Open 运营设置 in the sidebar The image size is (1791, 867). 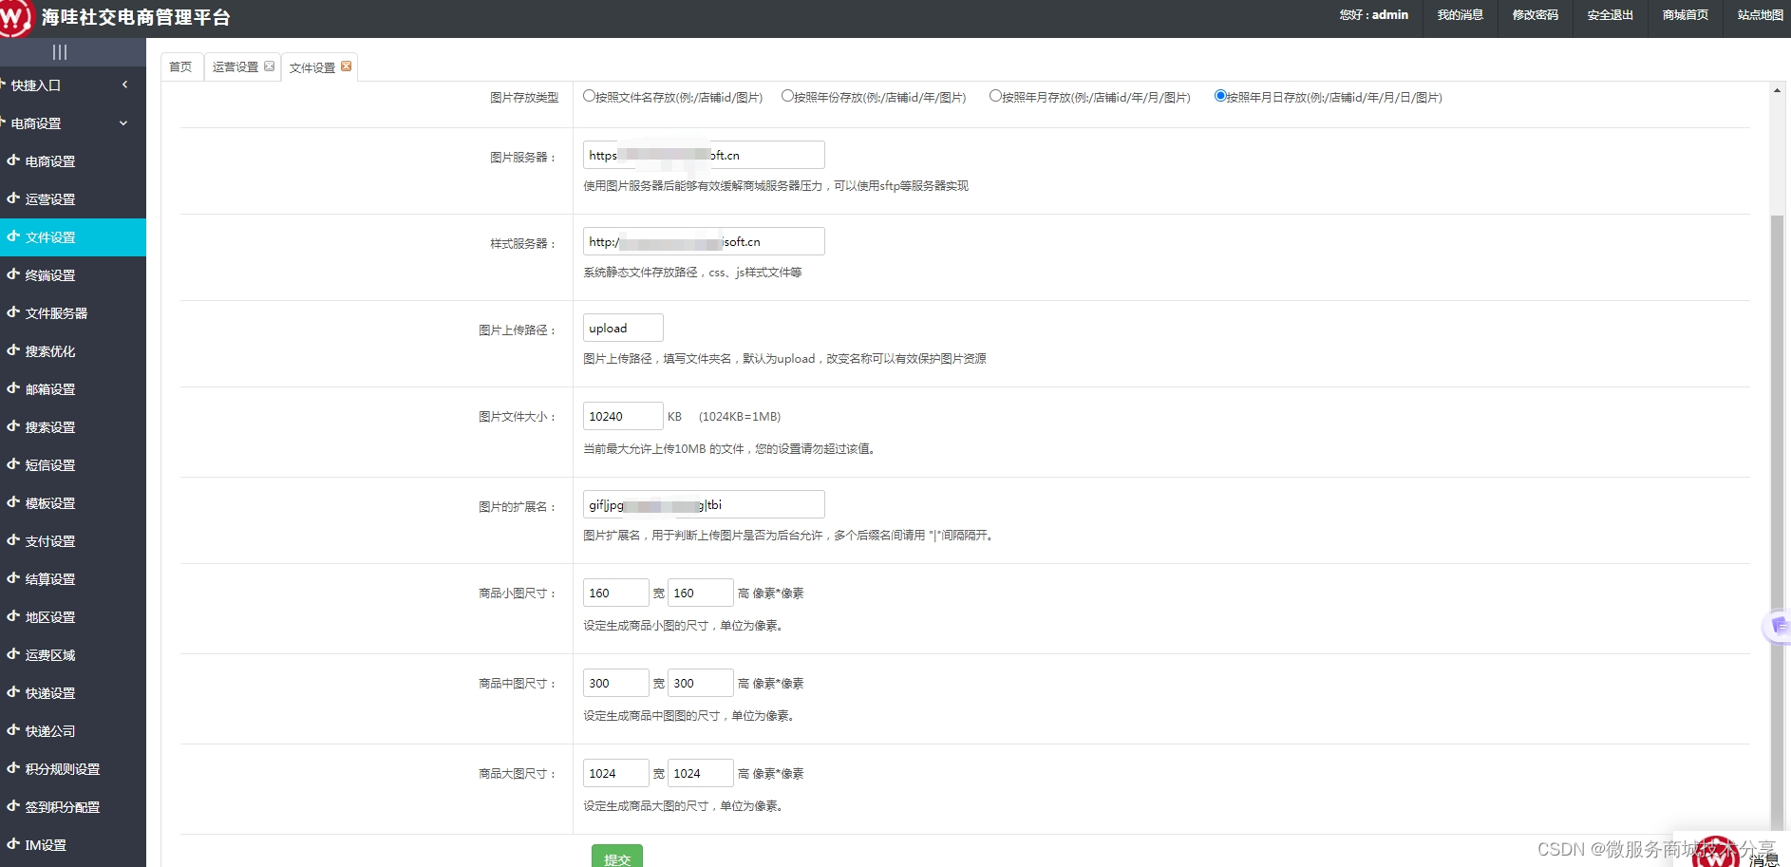[73, 199]
